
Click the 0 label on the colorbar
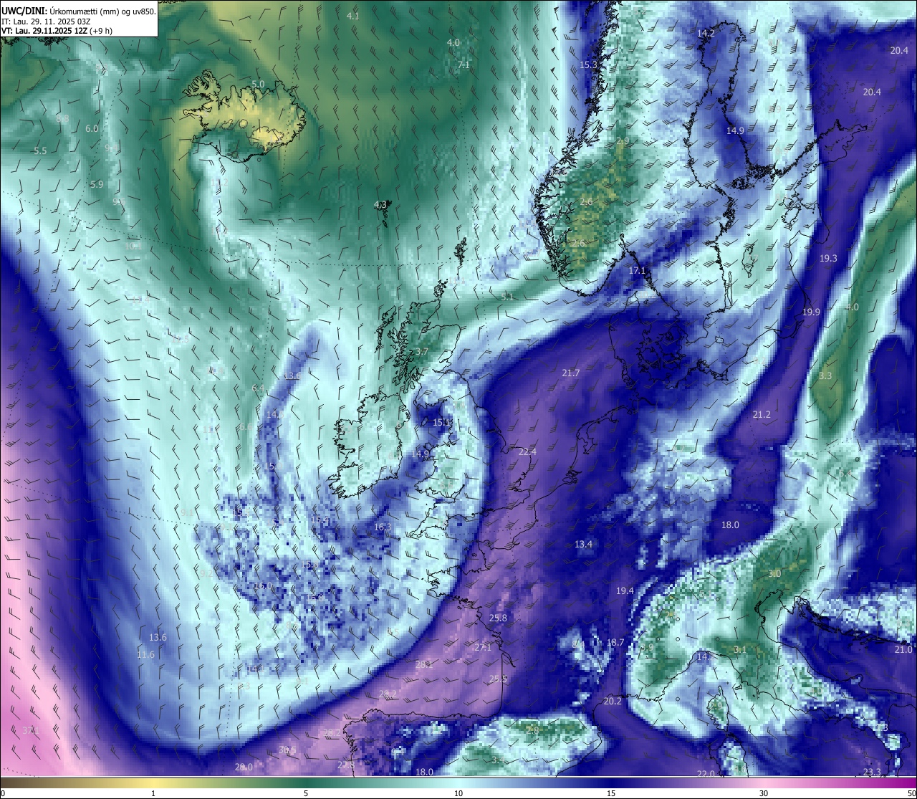pyautogui.click(x=3, y=793)
